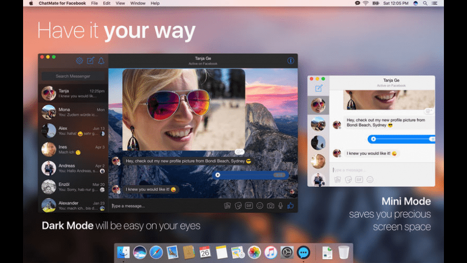The height and width of the screenshot is (263, 467).
Task: Open iTunes from the dock
Action: click(x=271, y=253)
